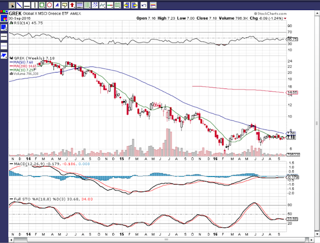Select the yellow callout note tool
The height and width of the screenshot is (243, 320).
point(64,5)
